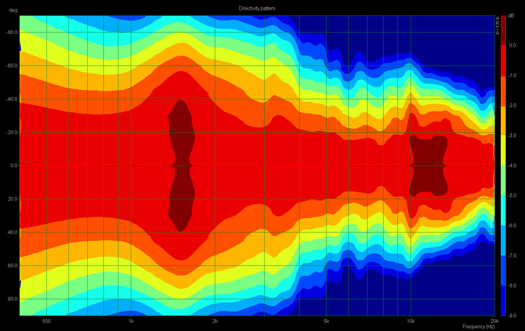Select the -6.0 value on the dB scale
Viewport: 525px width, 331px height.
(x=511, y=225)
